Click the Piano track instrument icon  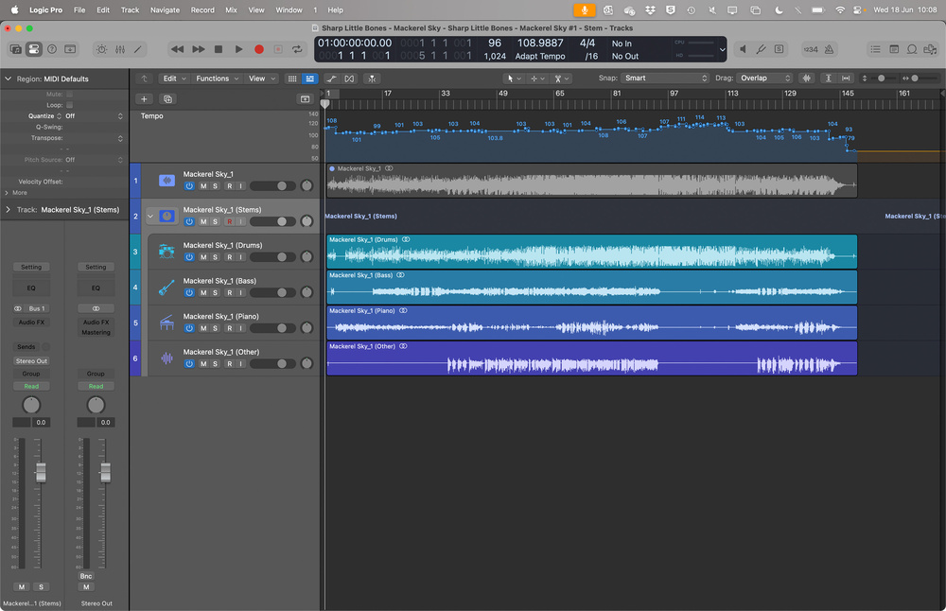166,323
